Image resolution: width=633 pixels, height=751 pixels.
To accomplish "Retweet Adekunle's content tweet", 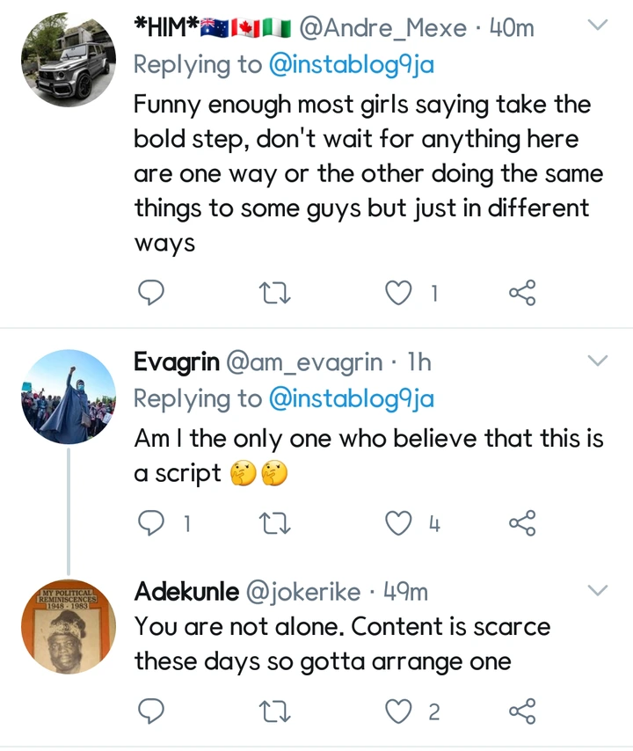I will pyautogui.click(x=277, y=711).
